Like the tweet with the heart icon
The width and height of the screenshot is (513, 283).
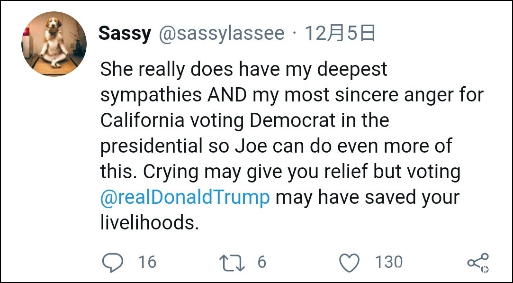point(351,263)
